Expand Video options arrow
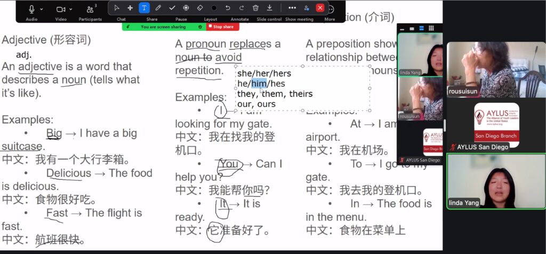 point(70,9)
